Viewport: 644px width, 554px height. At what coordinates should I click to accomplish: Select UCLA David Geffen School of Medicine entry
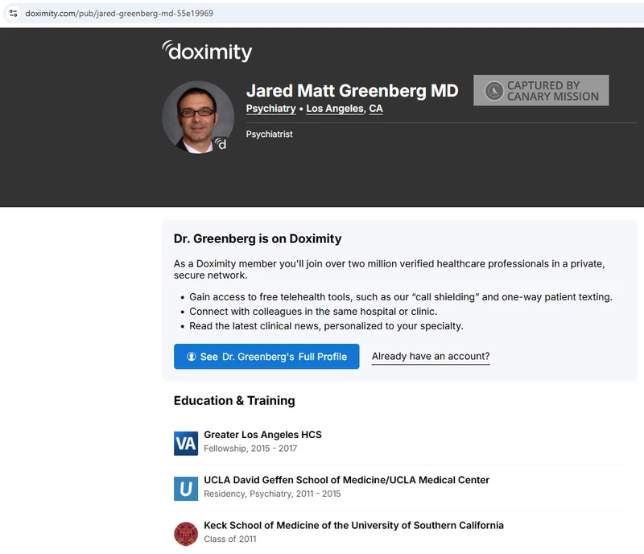tap(399, 488)
